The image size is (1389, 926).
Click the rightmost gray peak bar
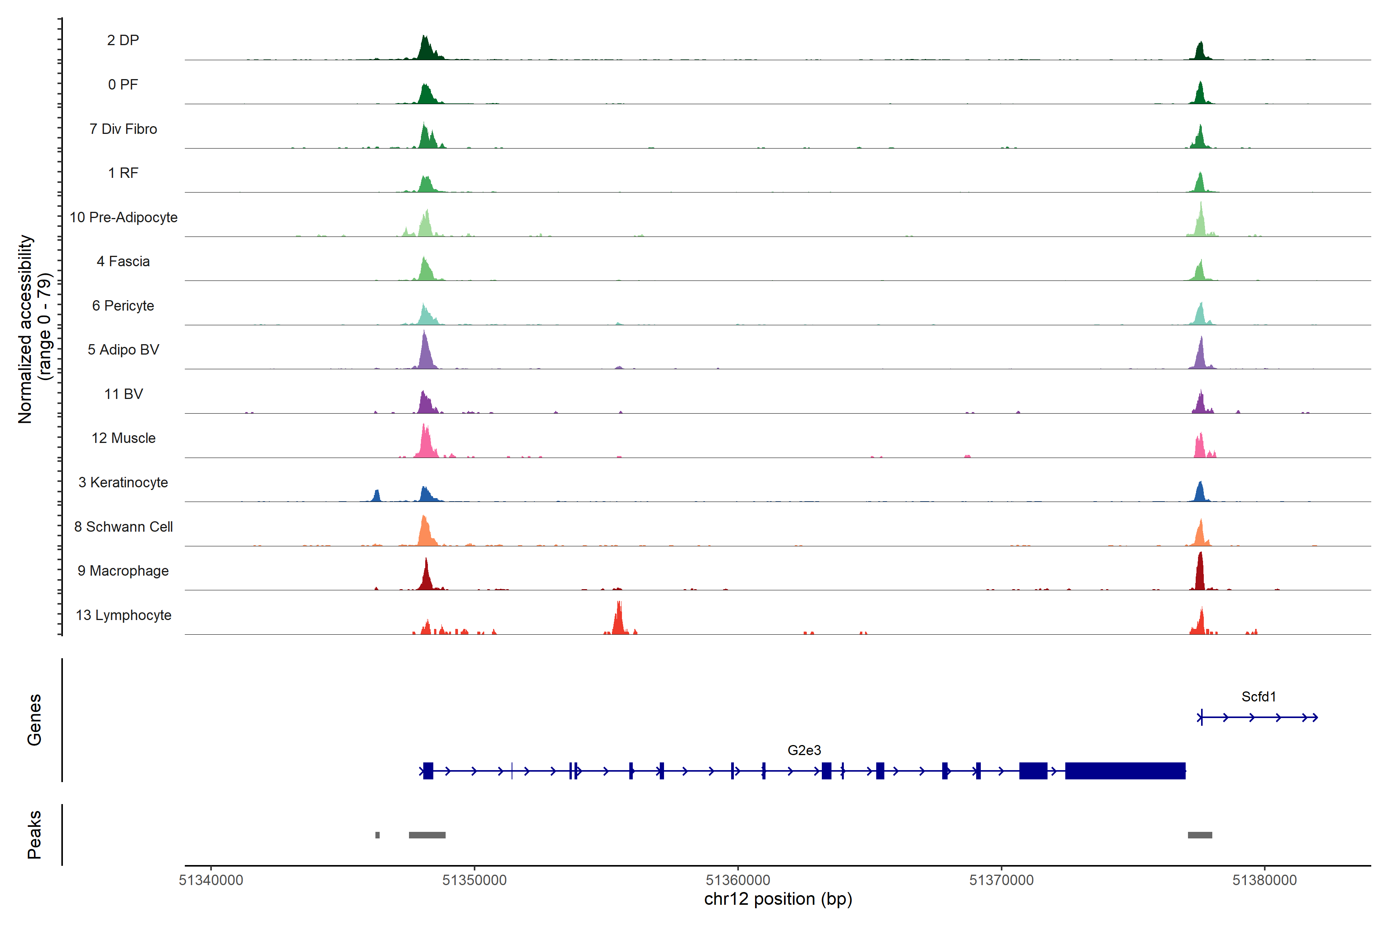click(1200, 835)
